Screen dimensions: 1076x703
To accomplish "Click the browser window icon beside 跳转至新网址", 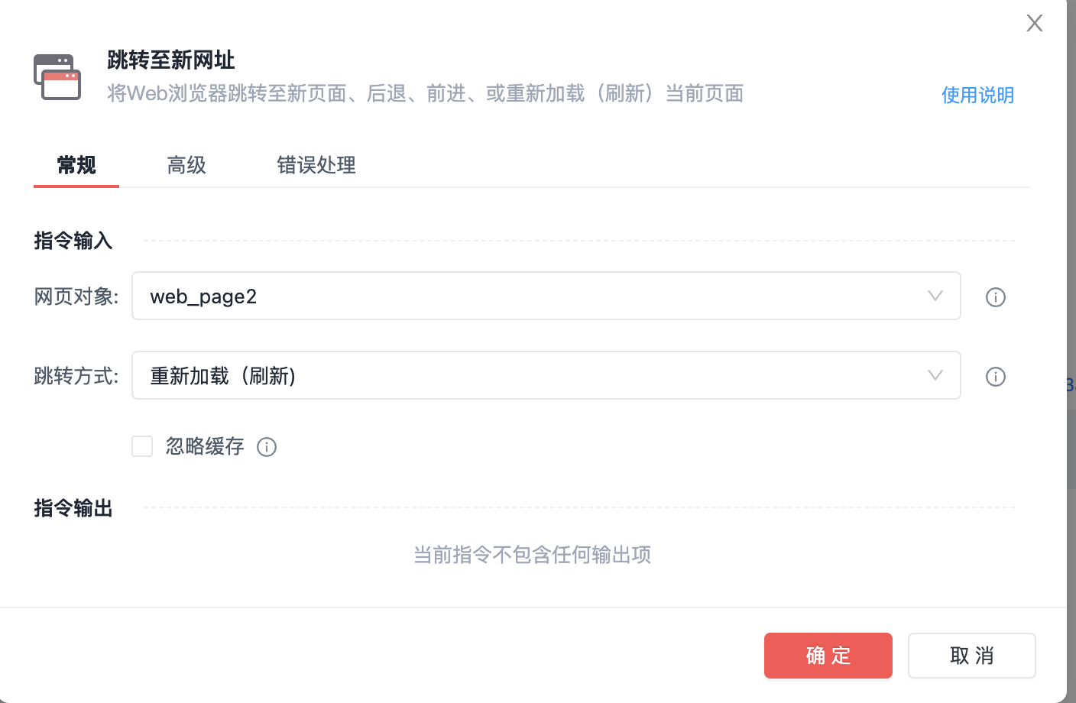I will pos(57,76).
